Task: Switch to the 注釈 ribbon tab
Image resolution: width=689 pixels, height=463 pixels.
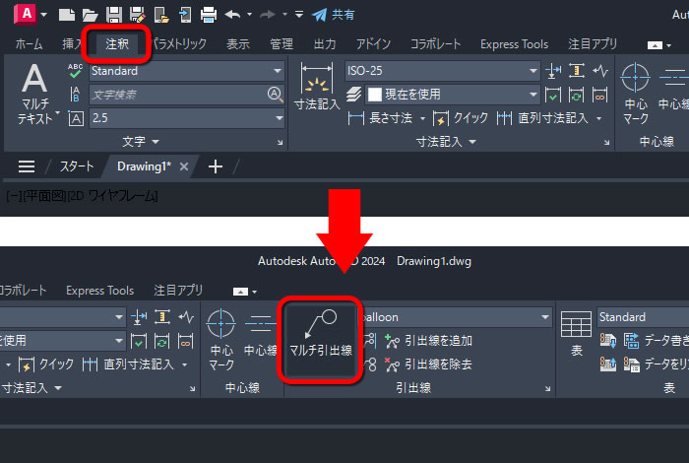Action: pyautogui.click(x=117, y=44)
